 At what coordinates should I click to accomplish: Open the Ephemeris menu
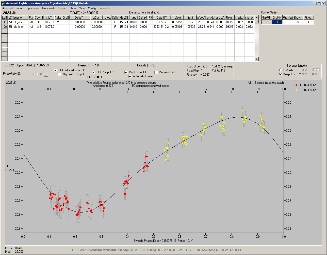point(33,8)
